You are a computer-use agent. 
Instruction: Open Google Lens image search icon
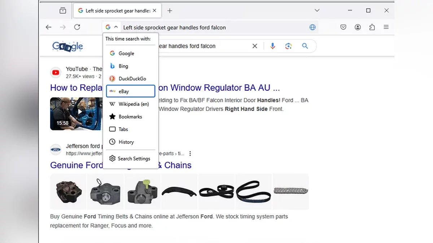point(288,46)
